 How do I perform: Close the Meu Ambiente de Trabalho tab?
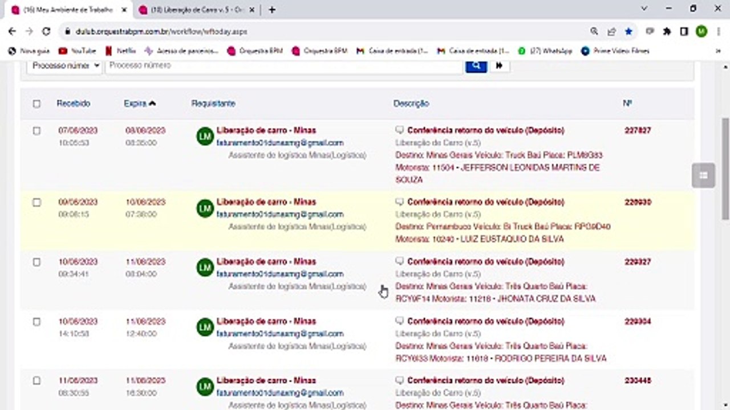tap(124, 10)
